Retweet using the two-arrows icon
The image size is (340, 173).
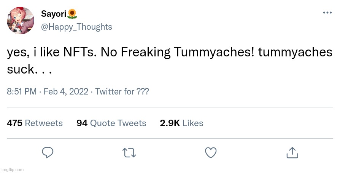coord(129,153)
